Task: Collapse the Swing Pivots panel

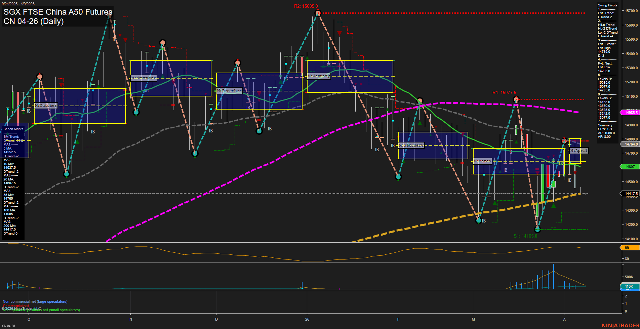Action: coord(607,5)
